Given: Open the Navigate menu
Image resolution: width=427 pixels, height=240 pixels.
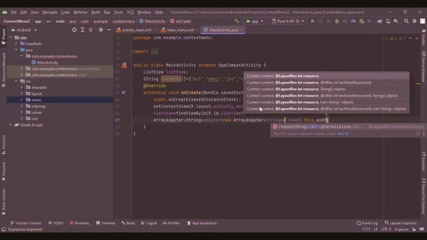Looking at the screenshot, I should tap(50, 12).
